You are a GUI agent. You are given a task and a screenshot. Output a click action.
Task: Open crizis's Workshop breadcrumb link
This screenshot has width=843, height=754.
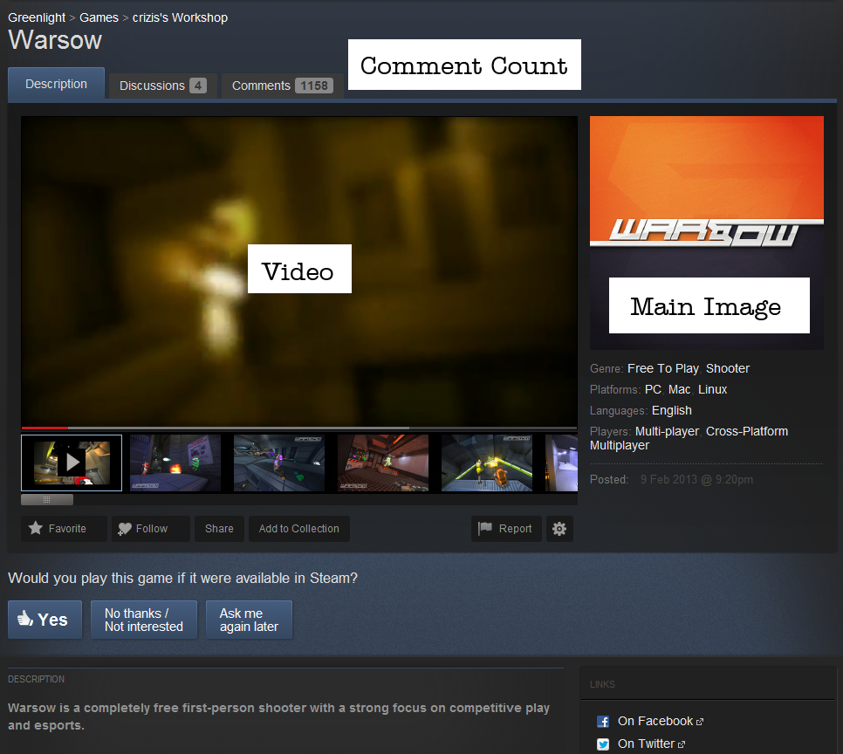[180, 17]
